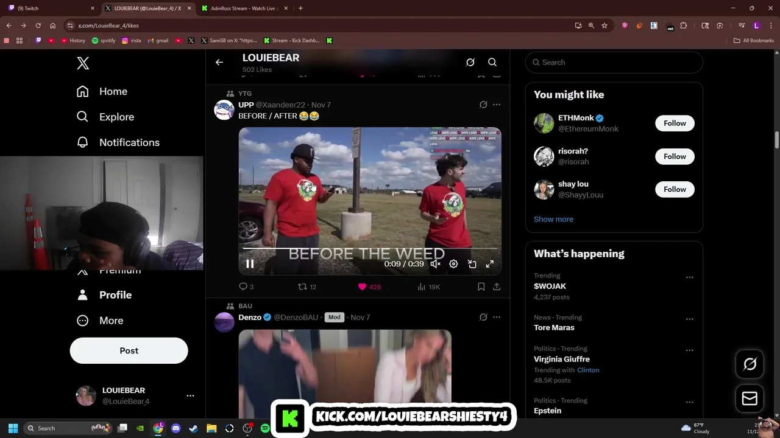This screenshot has height=438, width=780.
Task: Open the Virginia Giuffre trending topic
Action: tap(562, 359)
